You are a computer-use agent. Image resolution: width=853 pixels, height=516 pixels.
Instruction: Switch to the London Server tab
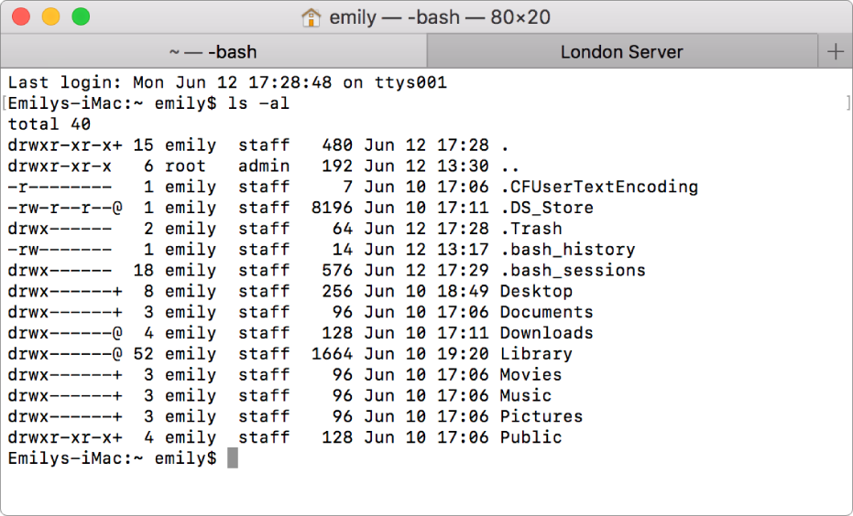click(621, 52)
